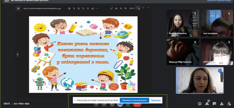Click muted mic icon on Ксения Шнякина tile

pyautogui.click(x=195, y=14)
